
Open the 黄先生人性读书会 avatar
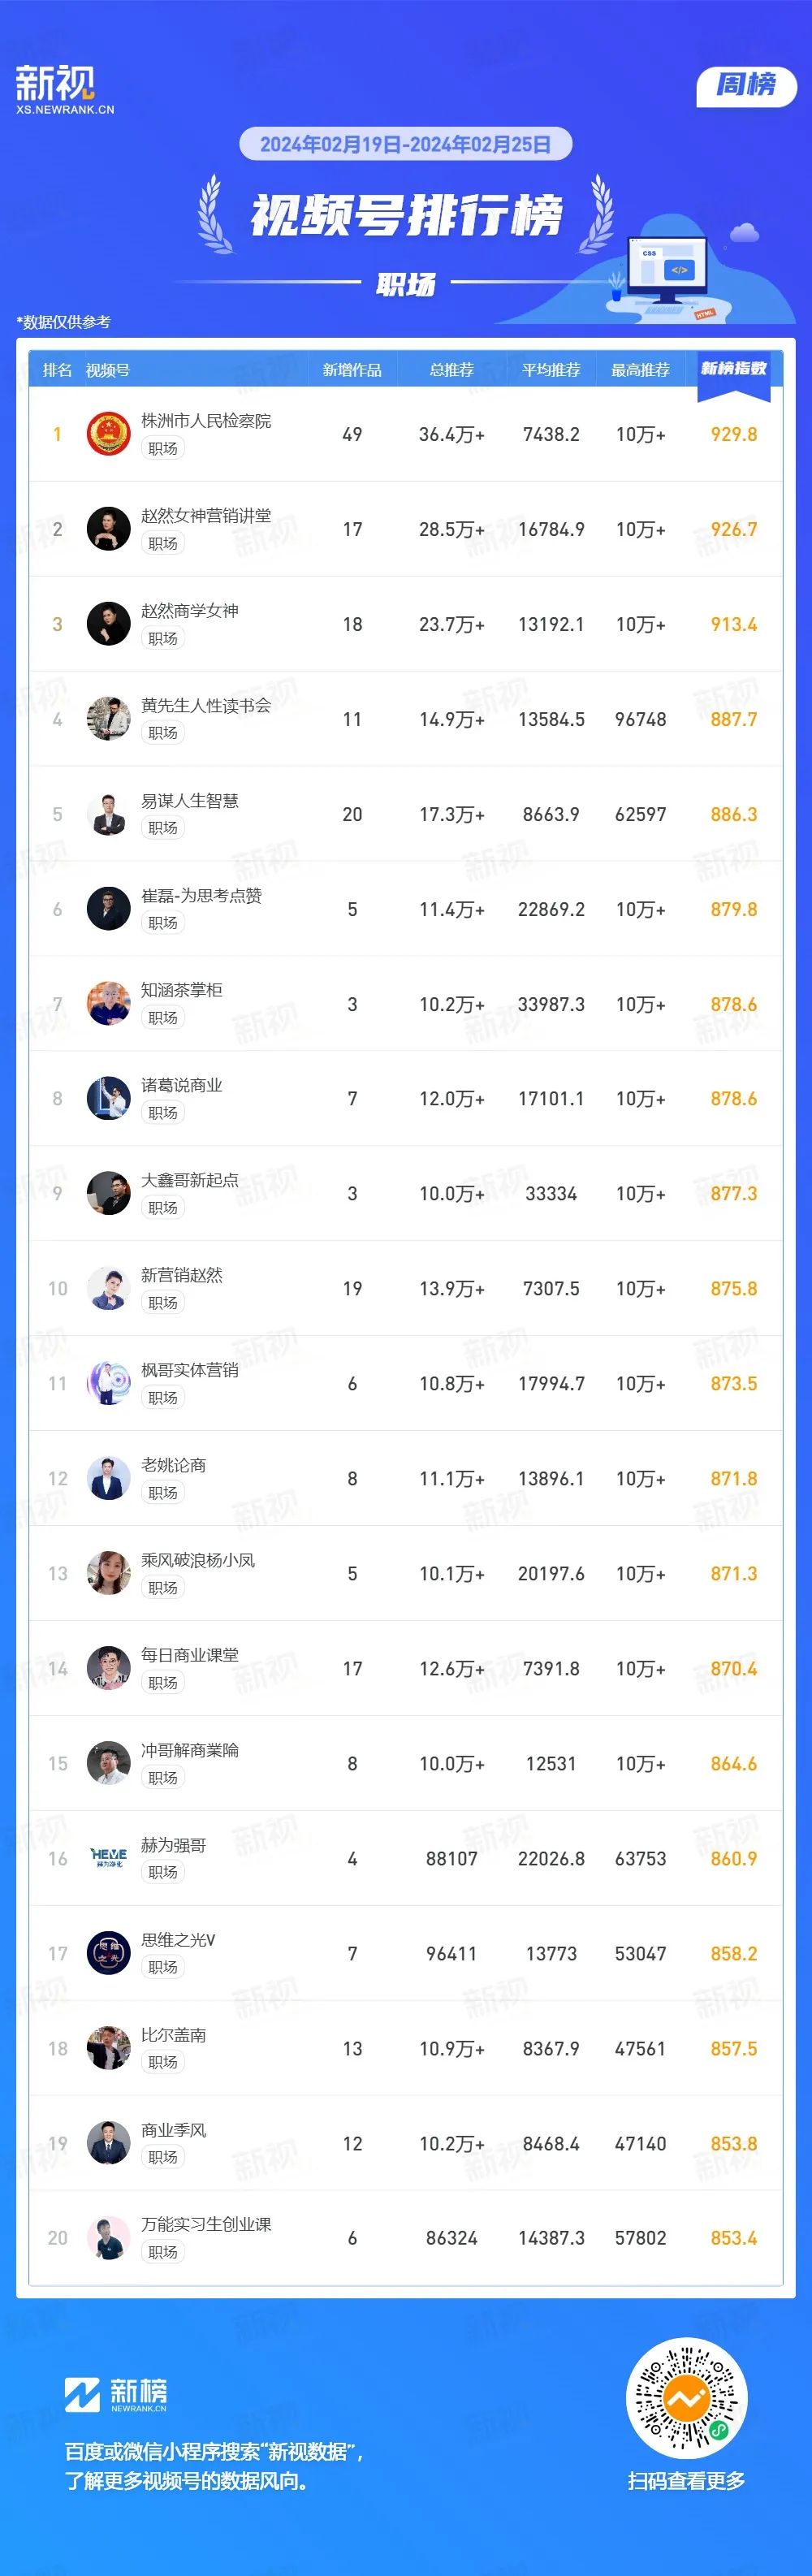point(109,719)
